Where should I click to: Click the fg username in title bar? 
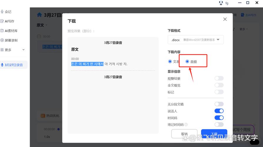(x=227, y=3)
